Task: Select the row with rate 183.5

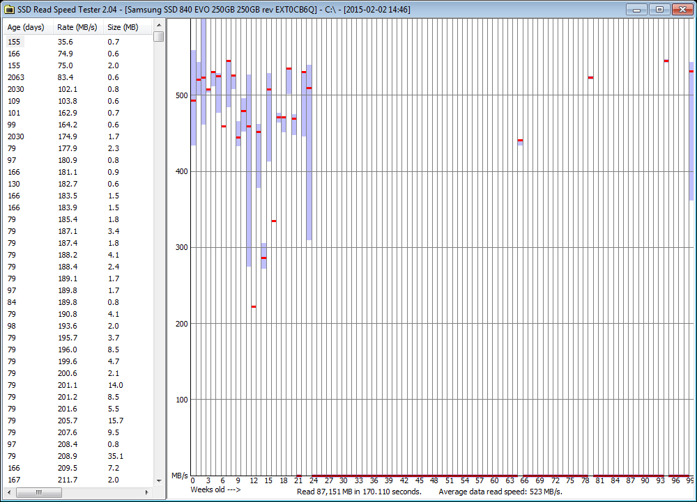Action: [x=78, y=196]
